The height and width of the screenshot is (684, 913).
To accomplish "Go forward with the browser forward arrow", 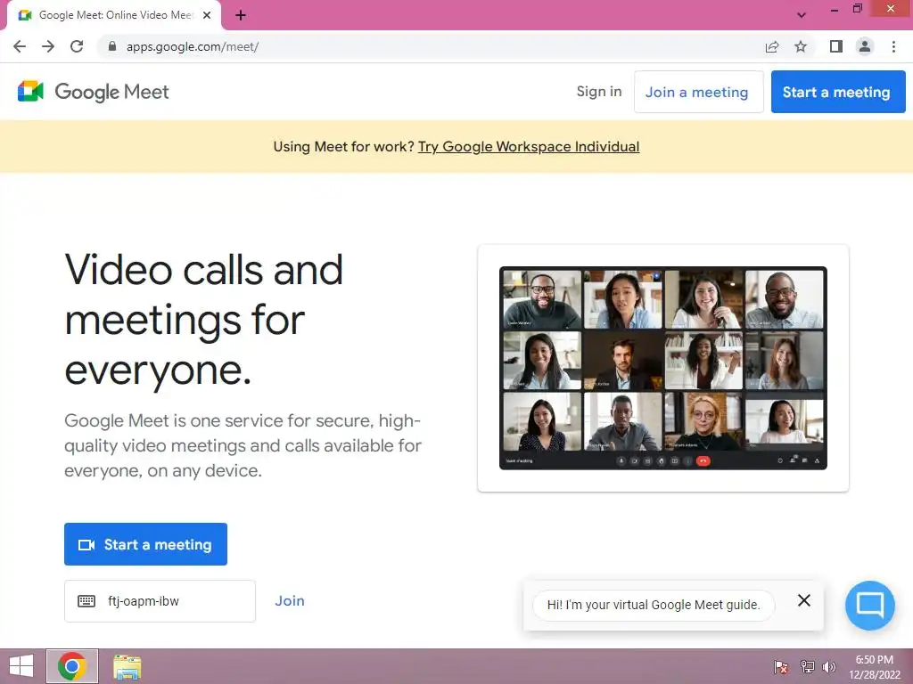I will pos(48,46).
